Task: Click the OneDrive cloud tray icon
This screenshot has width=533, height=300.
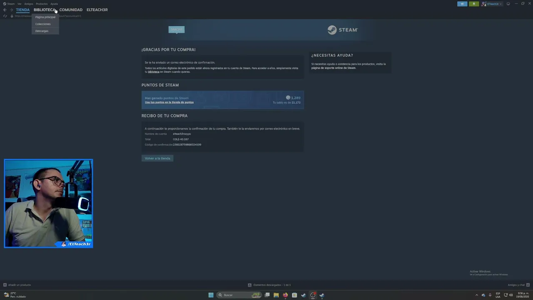Action: [x=483, y=295]
